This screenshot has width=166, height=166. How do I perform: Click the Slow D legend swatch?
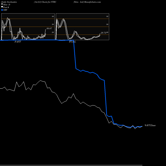pos(2,4)
